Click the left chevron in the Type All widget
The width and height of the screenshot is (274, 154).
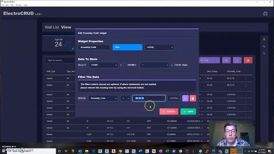[73, 49]
